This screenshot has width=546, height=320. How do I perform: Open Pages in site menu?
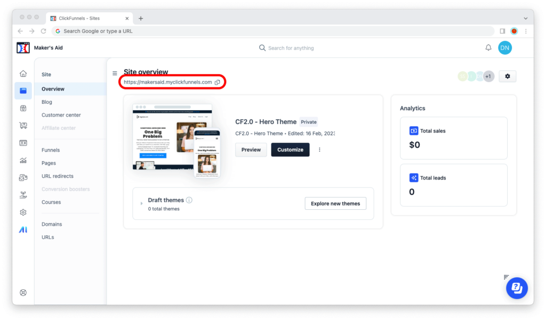(x=49, y=163)
